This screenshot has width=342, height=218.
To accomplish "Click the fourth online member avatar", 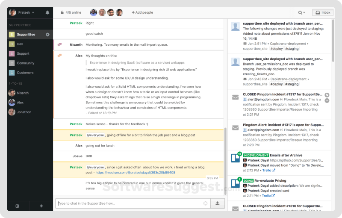I will click(119, 13).
